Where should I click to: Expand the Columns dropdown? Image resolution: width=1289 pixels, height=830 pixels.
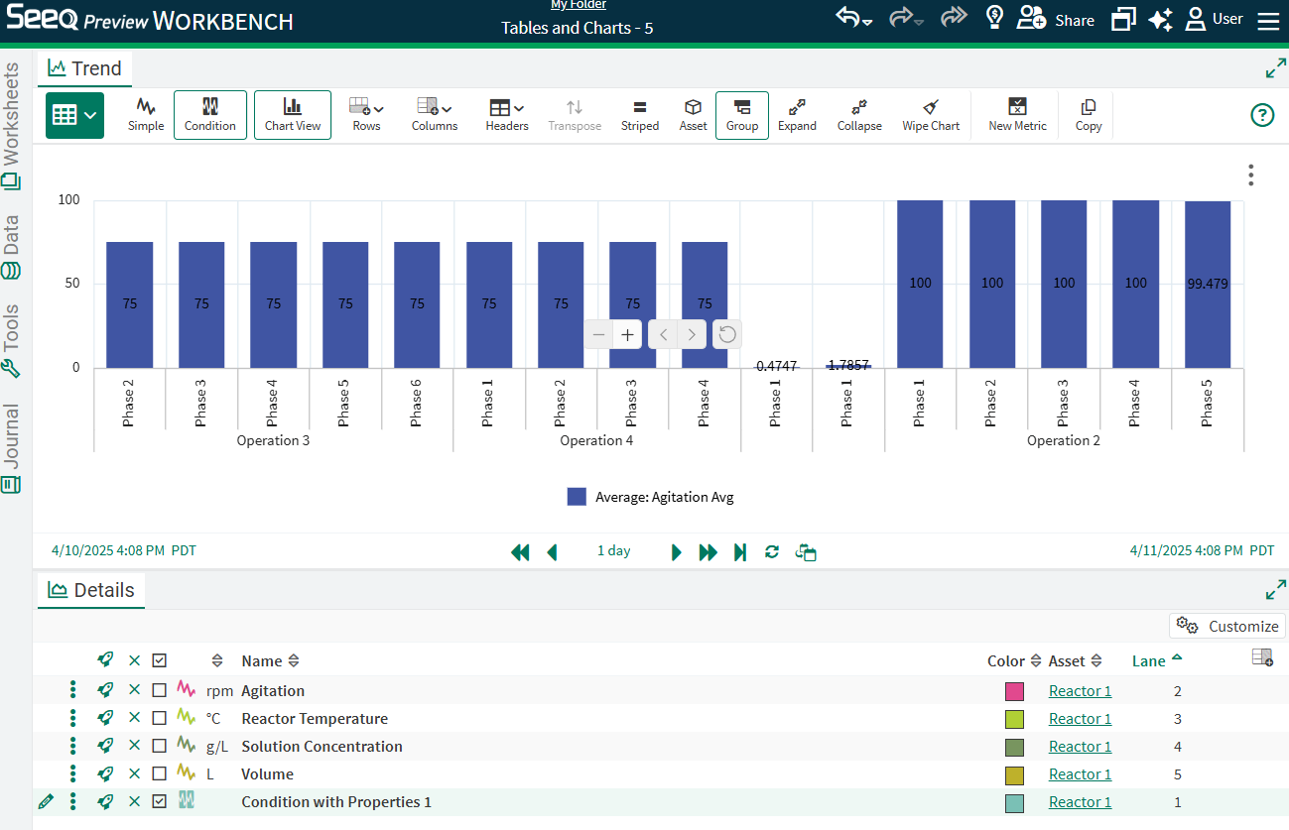click(x=435, y=114)
